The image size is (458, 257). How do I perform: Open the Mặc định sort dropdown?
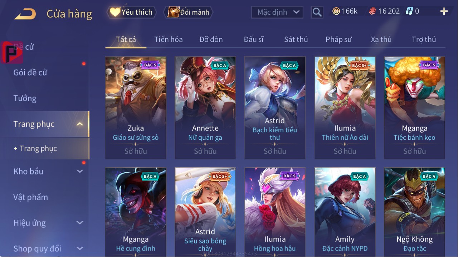(x=277, y=12)
